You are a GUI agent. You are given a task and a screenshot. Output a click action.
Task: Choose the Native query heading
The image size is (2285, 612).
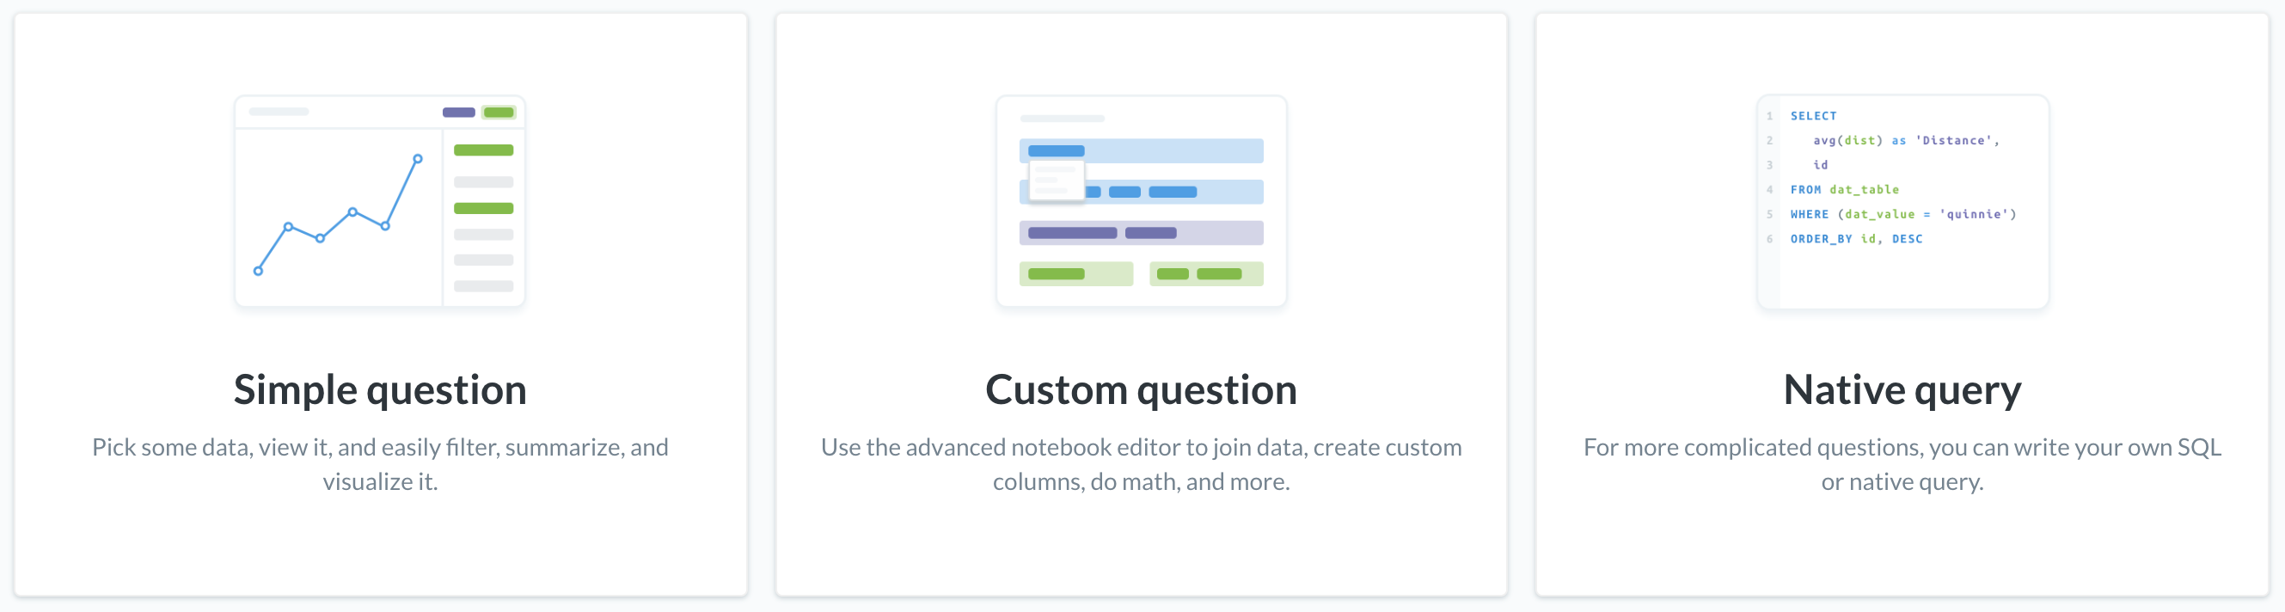(1902, 390)
